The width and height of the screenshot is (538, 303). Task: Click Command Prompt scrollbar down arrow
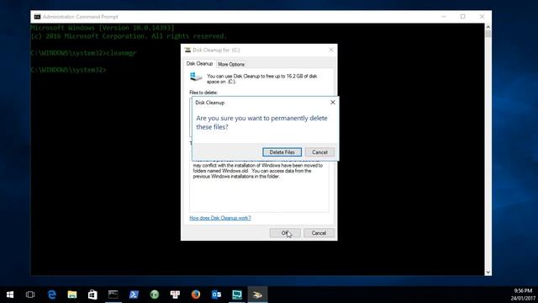[488, 272]
